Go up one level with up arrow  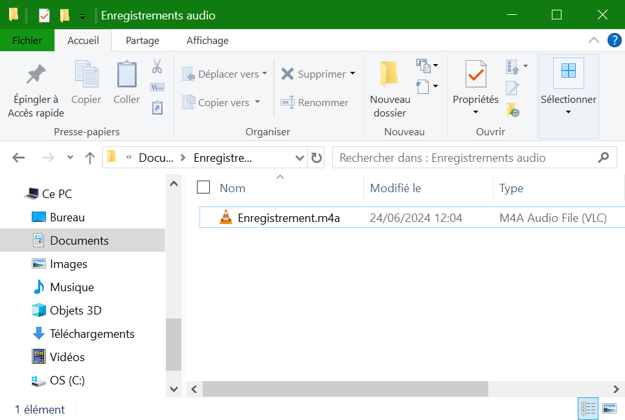(x=90, y=157)
